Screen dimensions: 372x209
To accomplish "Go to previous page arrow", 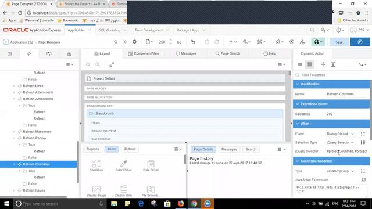I will [116, 42].
